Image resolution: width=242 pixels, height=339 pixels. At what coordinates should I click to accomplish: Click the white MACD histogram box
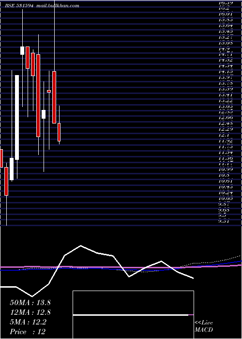[x=133, y=315]
